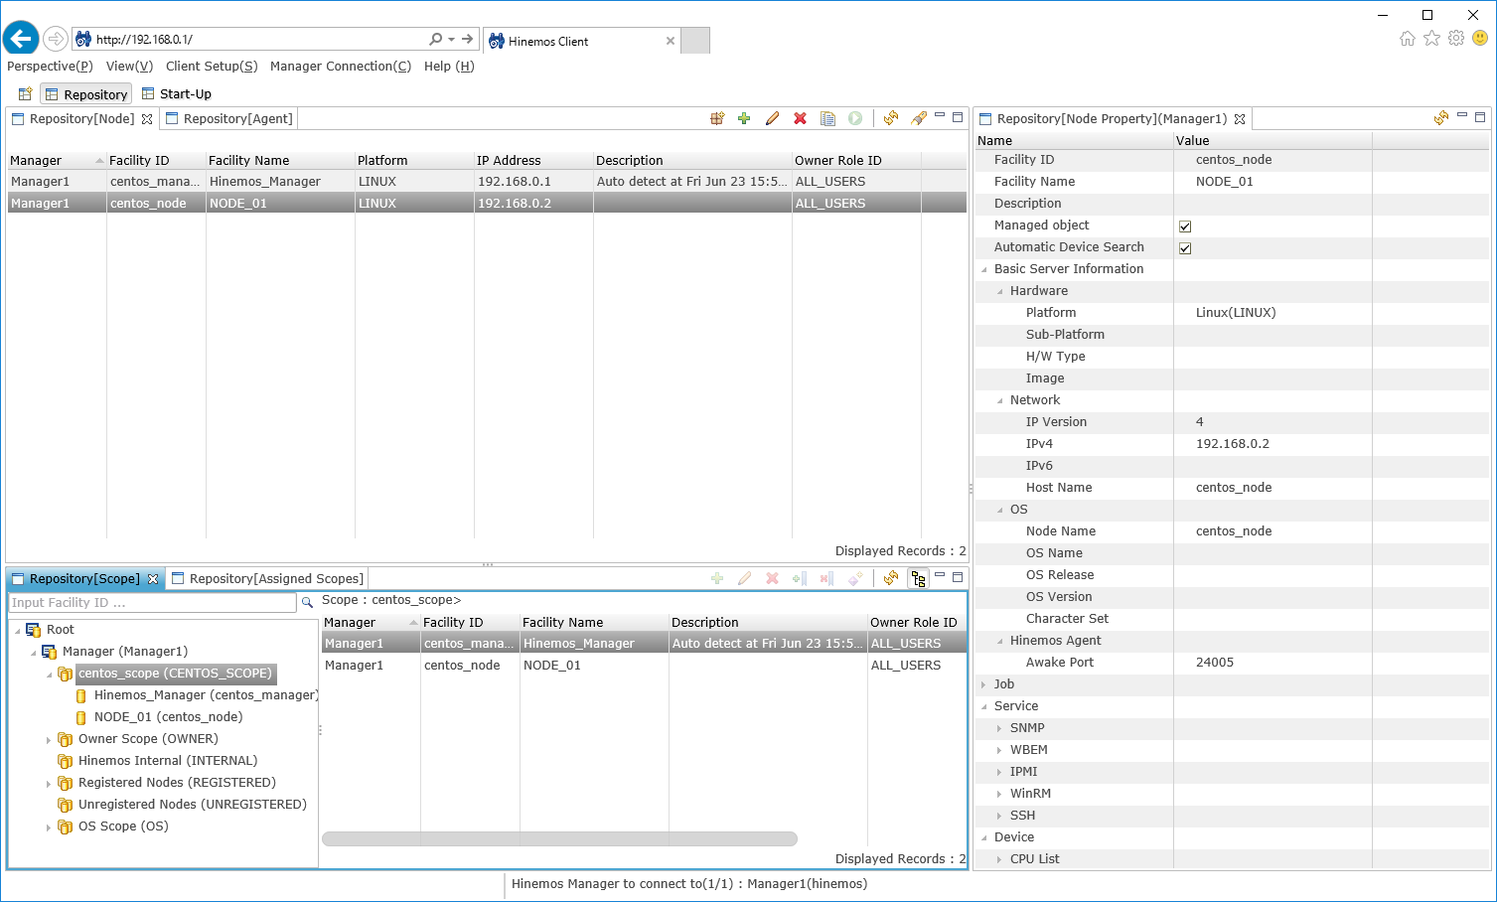Click the green plus Create icon in Repository[Node] toolbar
Image resolution: width=1497 pixels, height=902 pixels.
point(744,118)
